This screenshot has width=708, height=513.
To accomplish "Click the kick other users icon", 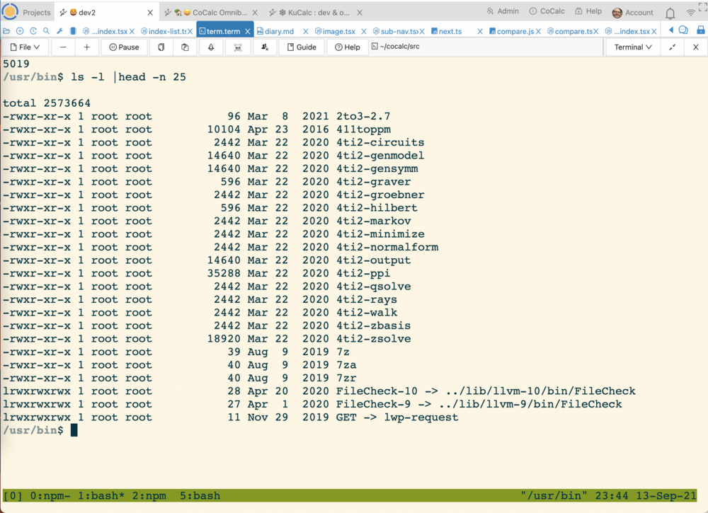I will [264, 47].
